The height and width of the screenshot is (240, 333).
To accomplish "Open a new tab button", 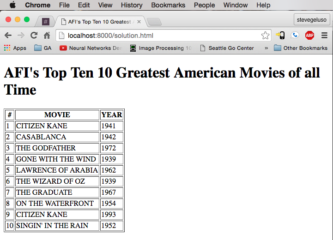I will click(154, 22).
